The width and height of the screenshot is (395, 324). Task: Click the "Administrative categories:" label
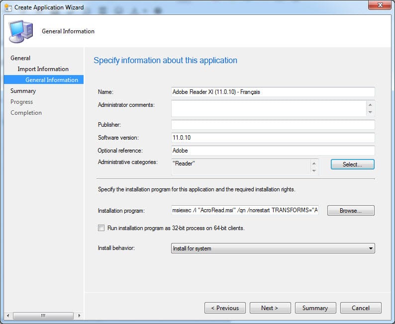(127, 162)
